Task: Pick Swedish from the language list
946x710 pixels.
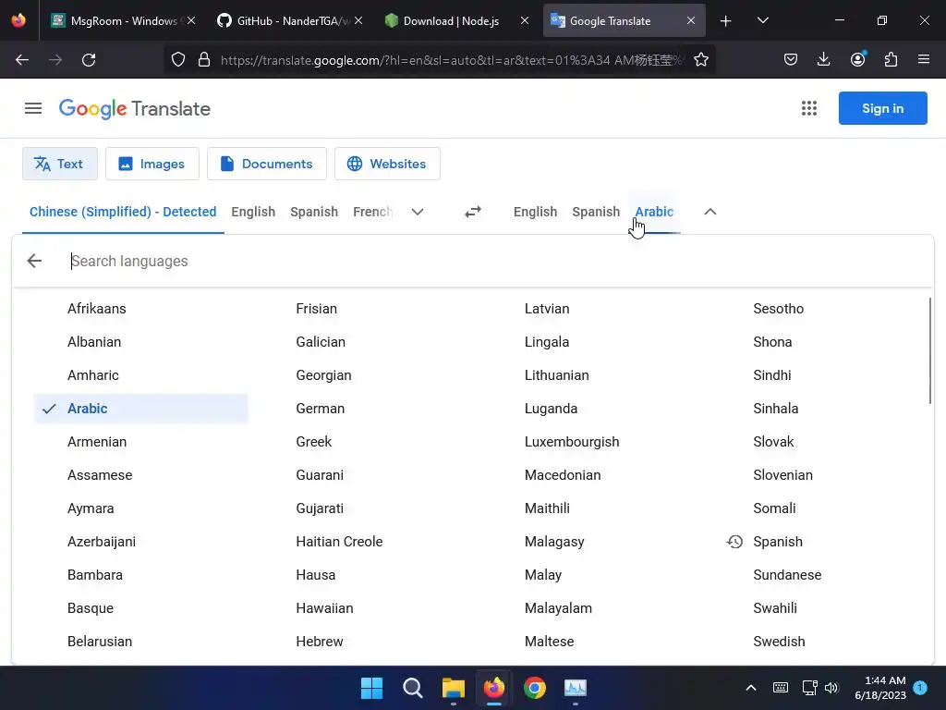Action: [779, 642]
